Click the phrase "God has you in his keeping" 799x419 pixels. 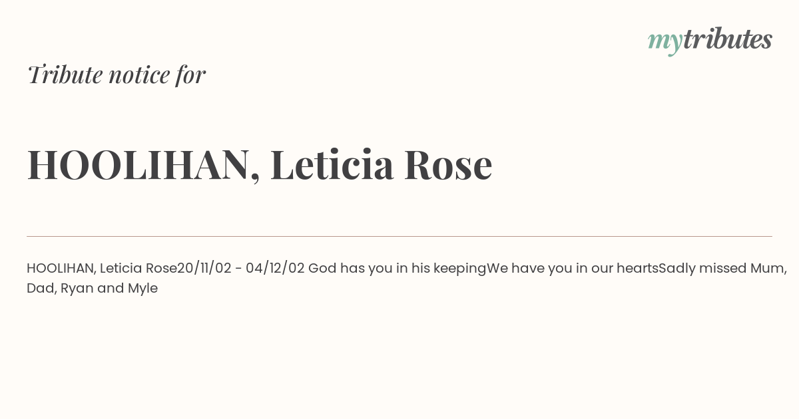[398, 269]
